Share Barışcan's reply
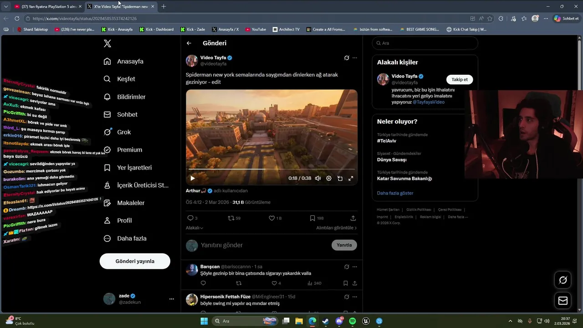This screenshot has height=328, width=583. (354, 283)
